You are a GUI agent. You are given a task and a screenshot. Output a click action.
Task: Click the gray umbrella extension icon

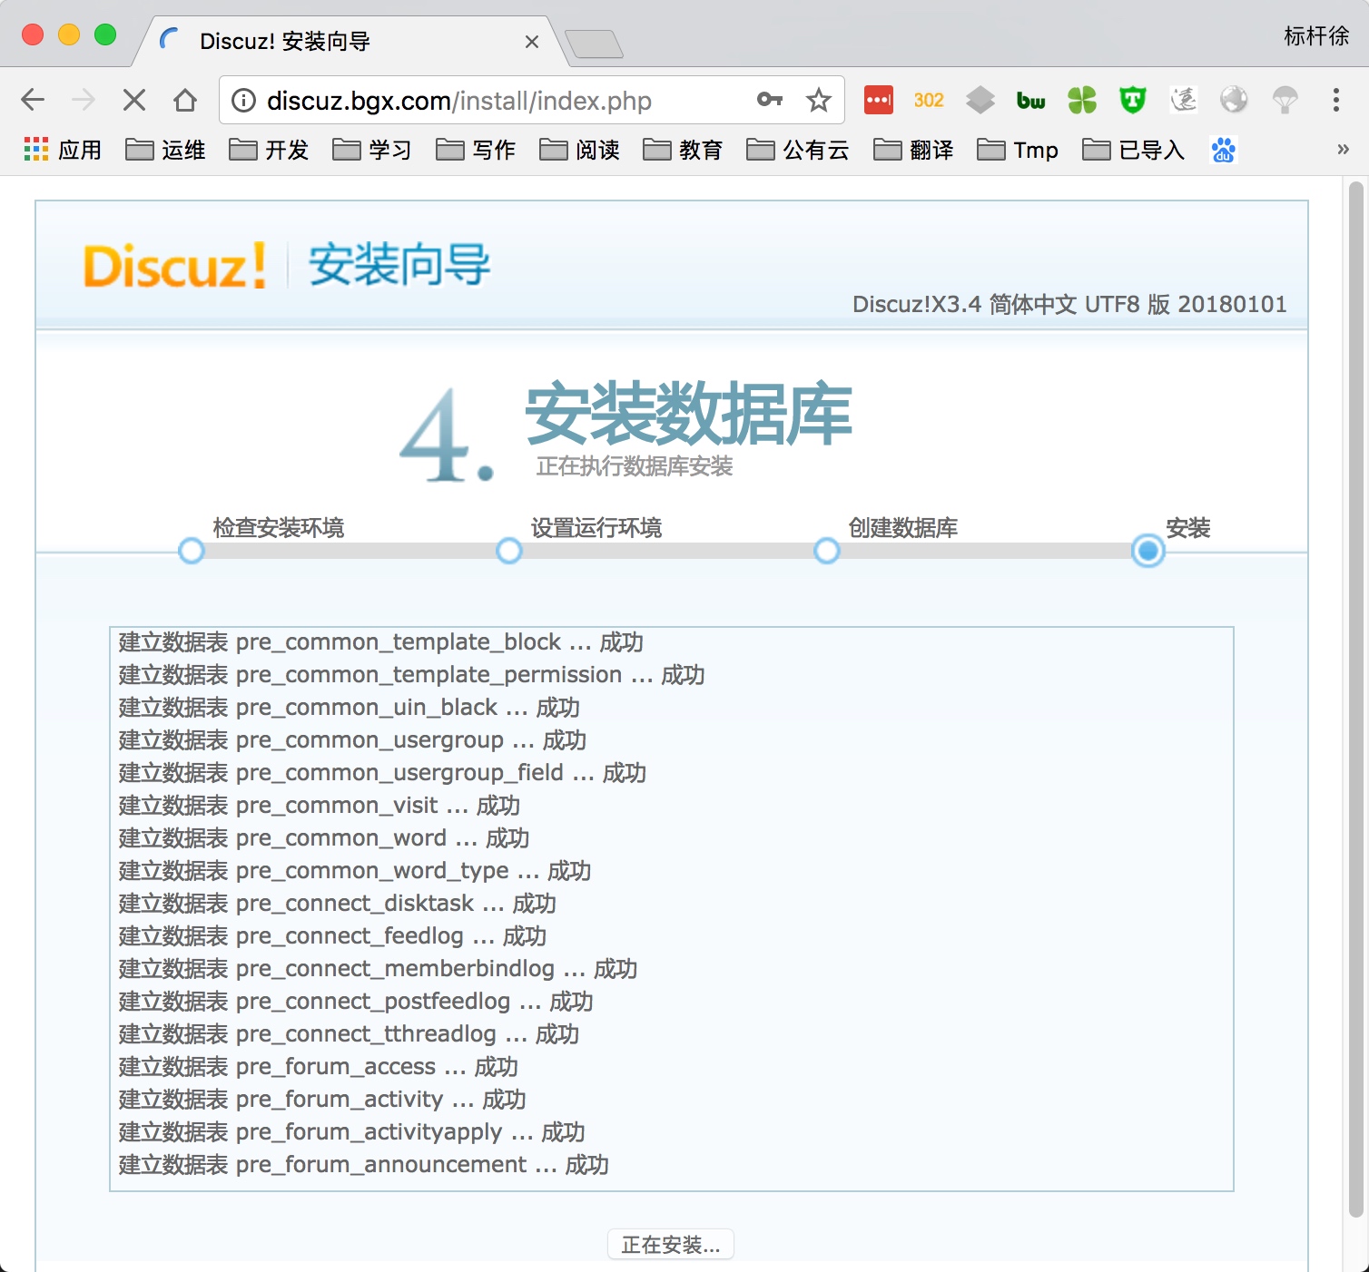point(1285,100)
